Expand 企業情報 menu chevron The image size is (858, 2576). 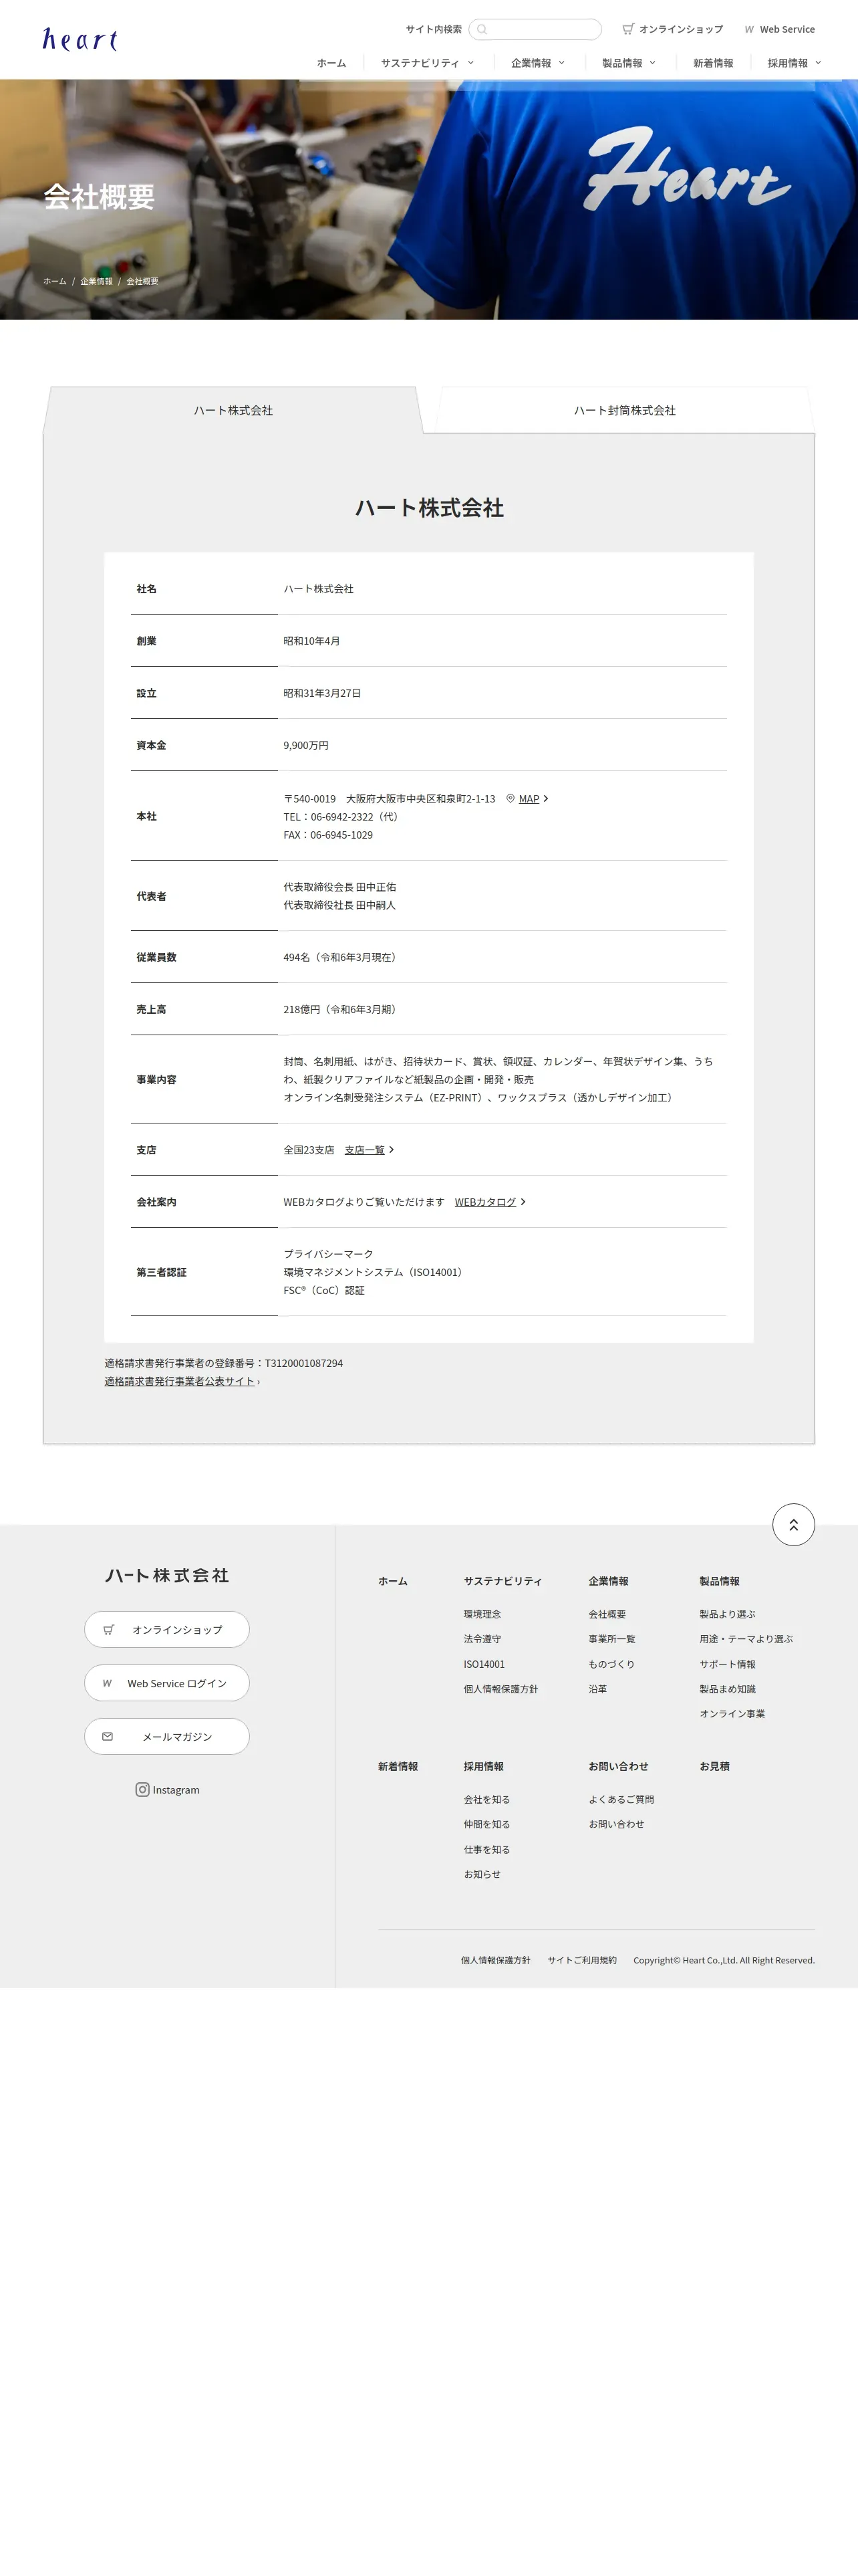point(563,62)
